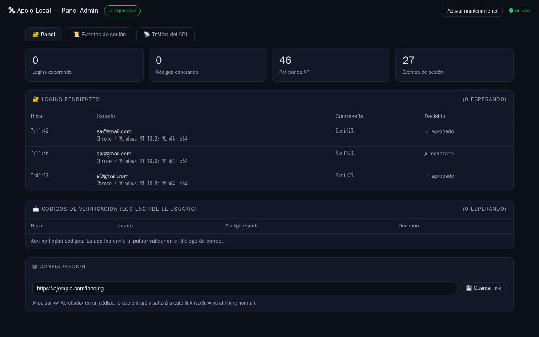
Task: Click sa@gmail.com in the rechazado row
Action: (x=114, y=154)
